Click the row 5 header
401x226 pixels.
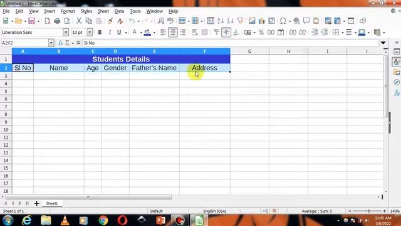[x=6, y=91]
